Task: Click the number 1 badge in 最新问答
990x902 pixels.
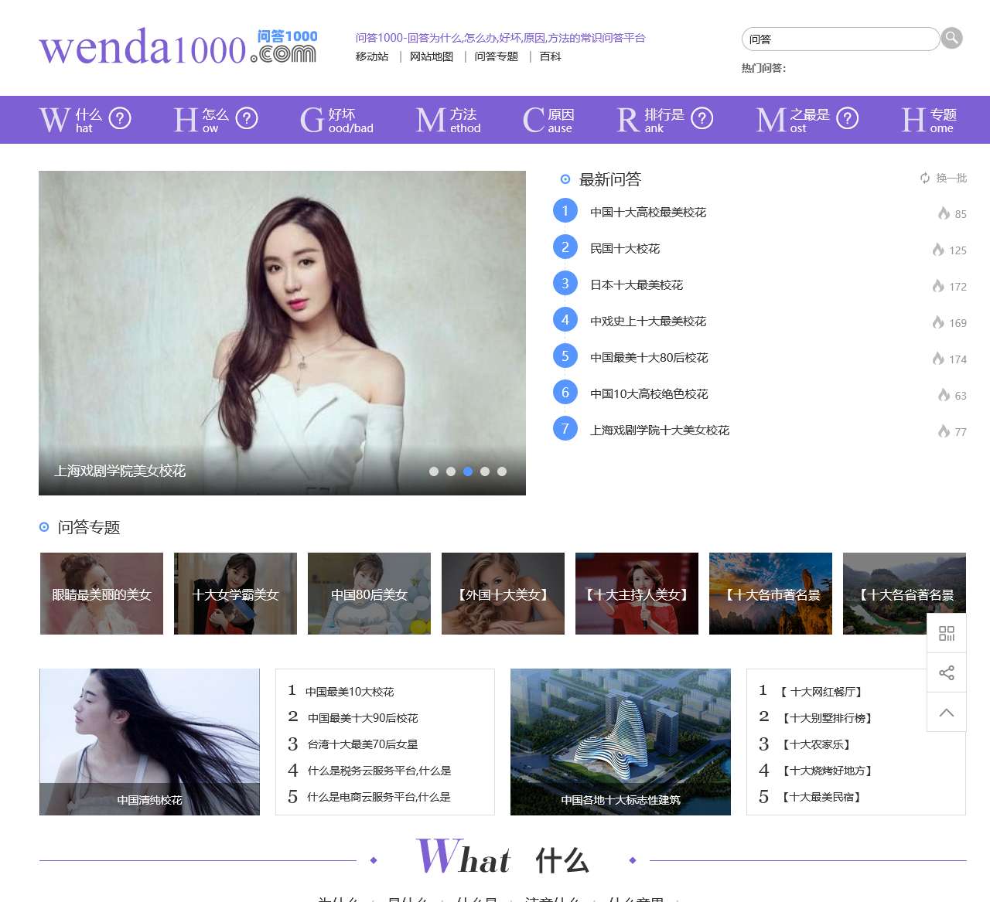Action: [565, 211]
